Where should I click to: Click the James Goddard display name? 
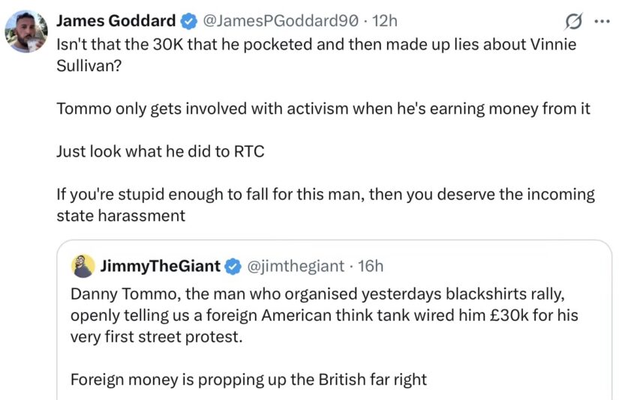[116, 20]
